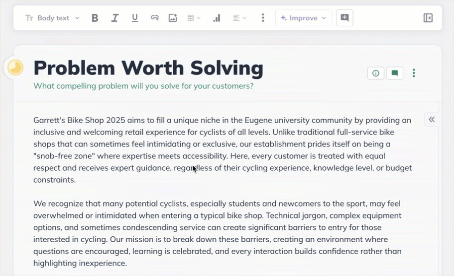Insert a hyperlink with link icon
Viewport: 454px width, 276px height.
(x=155, y=18)
